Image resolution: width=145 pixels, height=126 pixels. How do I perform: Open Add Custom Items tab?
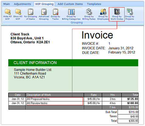(70, 4)
